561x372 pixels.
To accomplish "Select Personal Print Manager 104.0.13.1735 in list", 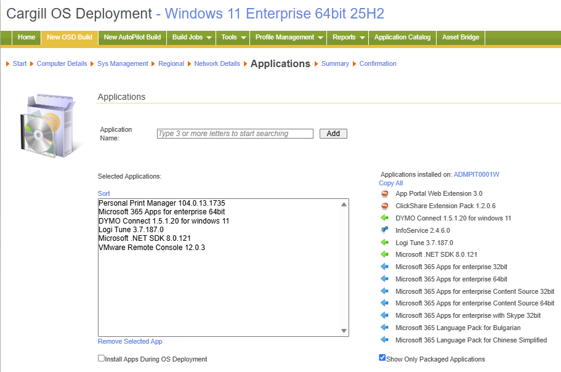I will click(x=162, y=203).
